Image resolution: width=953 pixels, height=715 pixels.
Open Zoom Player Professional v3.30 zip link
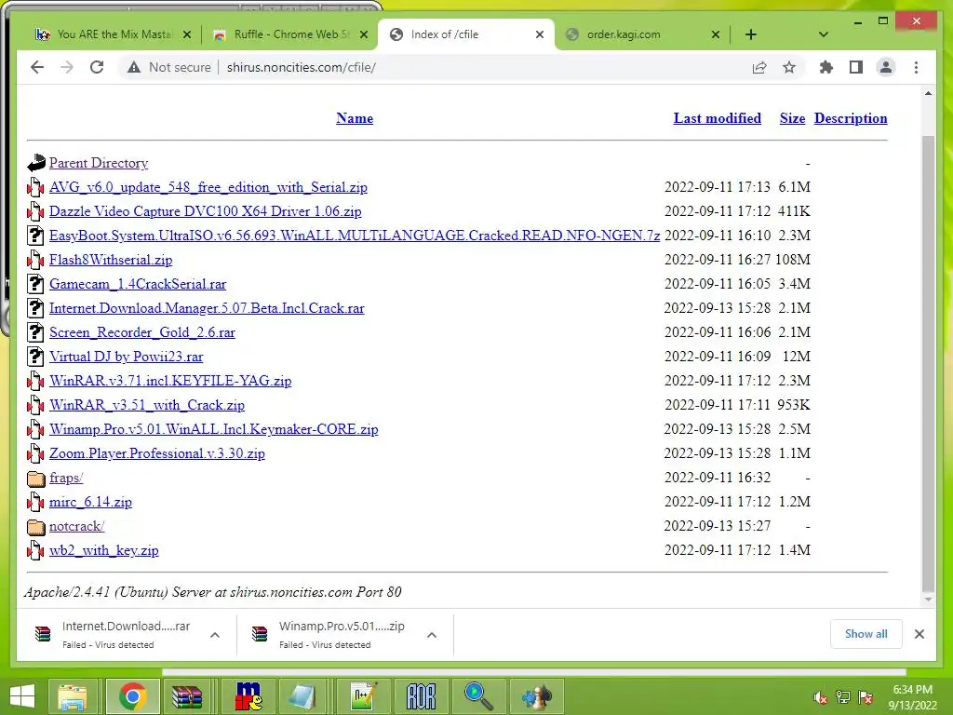pos(156,453)
